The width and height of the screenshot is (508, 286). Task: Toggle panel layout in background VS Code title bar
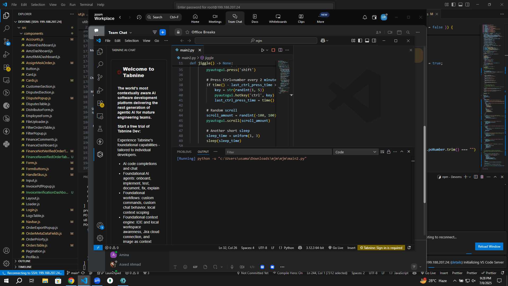click(460, 5)
